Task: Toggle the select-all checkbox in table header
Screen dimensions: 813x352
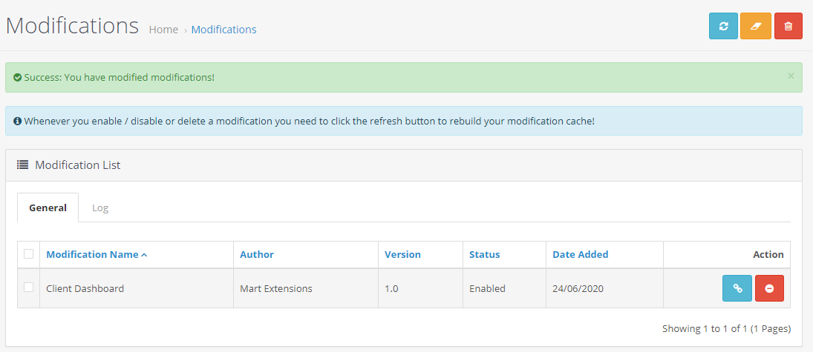Action: point(29,254)
